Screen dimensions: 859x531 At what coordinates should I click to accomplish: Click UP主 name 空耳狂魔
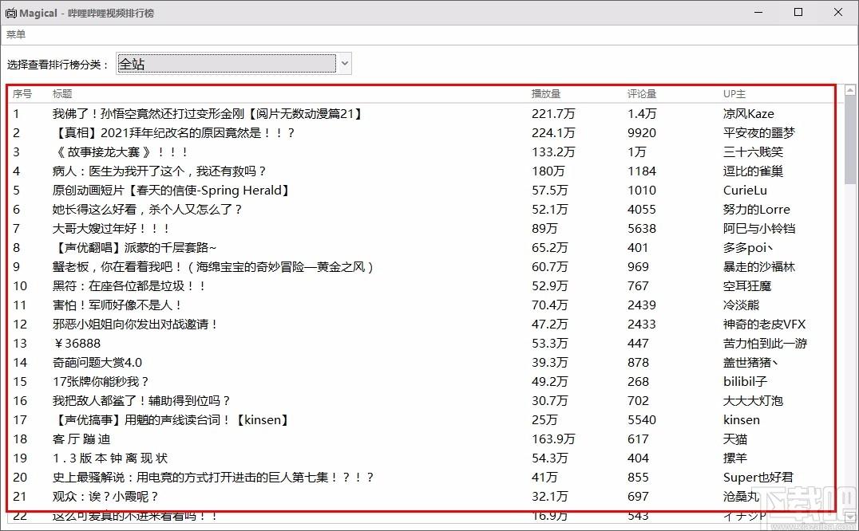746,286
